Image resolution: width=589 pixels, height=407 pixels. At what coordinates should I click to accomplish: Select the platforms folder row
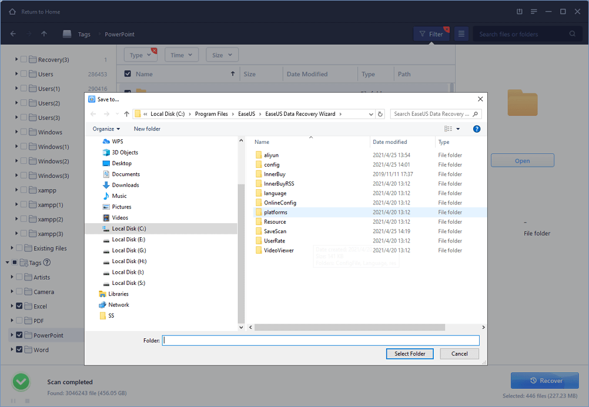pyautogui.click(x=370, y=212)
